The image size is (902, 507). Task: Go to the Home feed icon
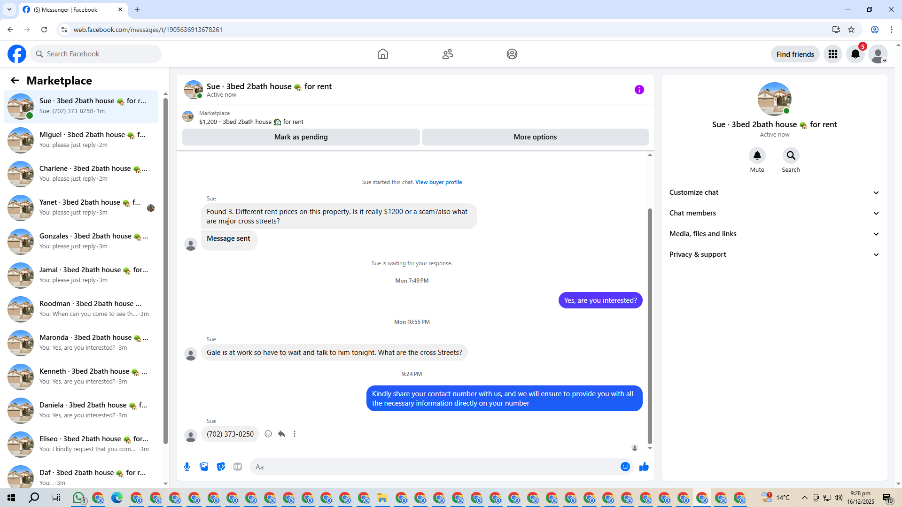[383, 54]
